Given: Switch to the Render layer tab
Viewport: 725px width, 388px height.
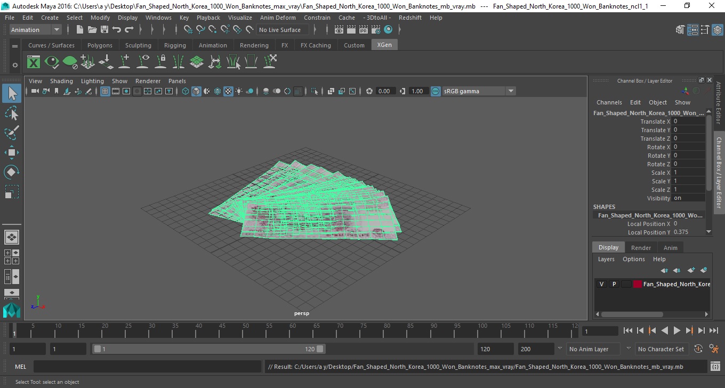Looking at the screenshot, I should tap(641, 248).
